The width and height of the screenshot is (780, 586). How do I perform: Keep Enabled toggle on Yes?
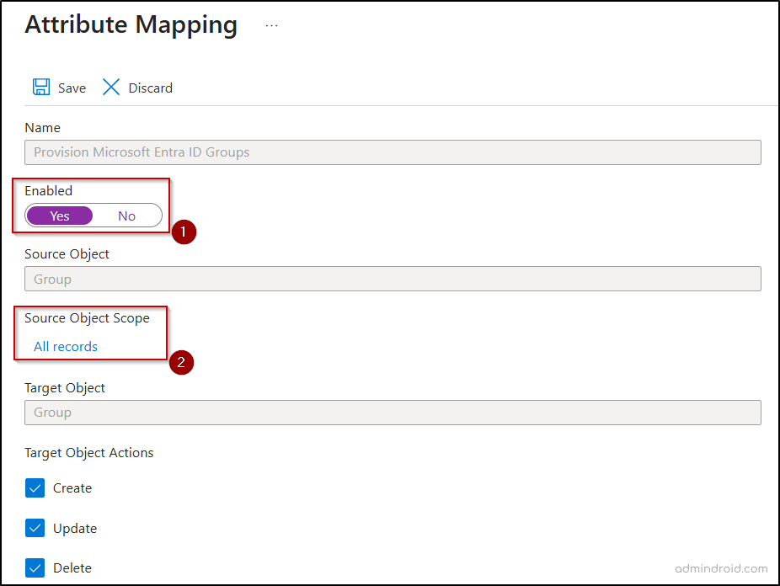point(59,216)
